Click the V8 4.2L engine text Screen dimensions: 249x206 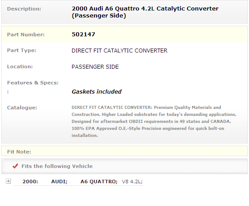[x=132, y=182]
